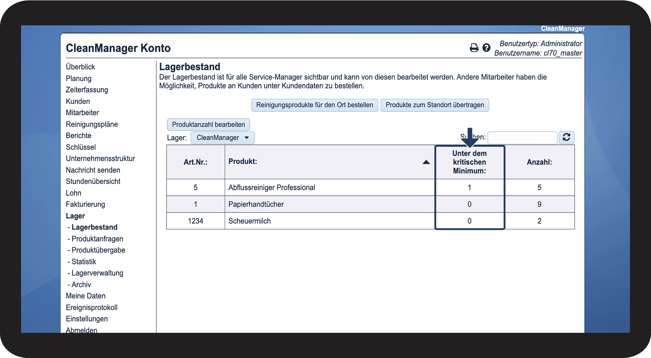Click the CleanManager Konto title
This screenshot has height=358, width=651.
pyautogui.click(x=118, y=48)
